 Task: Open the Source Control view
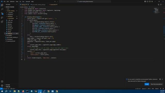click(x=2, y=13)
